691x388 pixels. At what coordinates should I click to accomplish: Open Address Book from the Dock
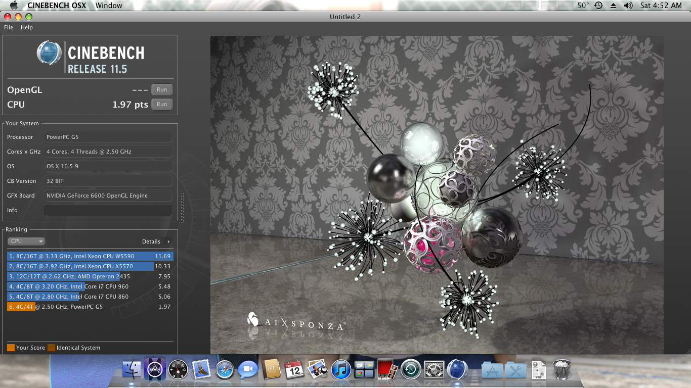(272, 370)
